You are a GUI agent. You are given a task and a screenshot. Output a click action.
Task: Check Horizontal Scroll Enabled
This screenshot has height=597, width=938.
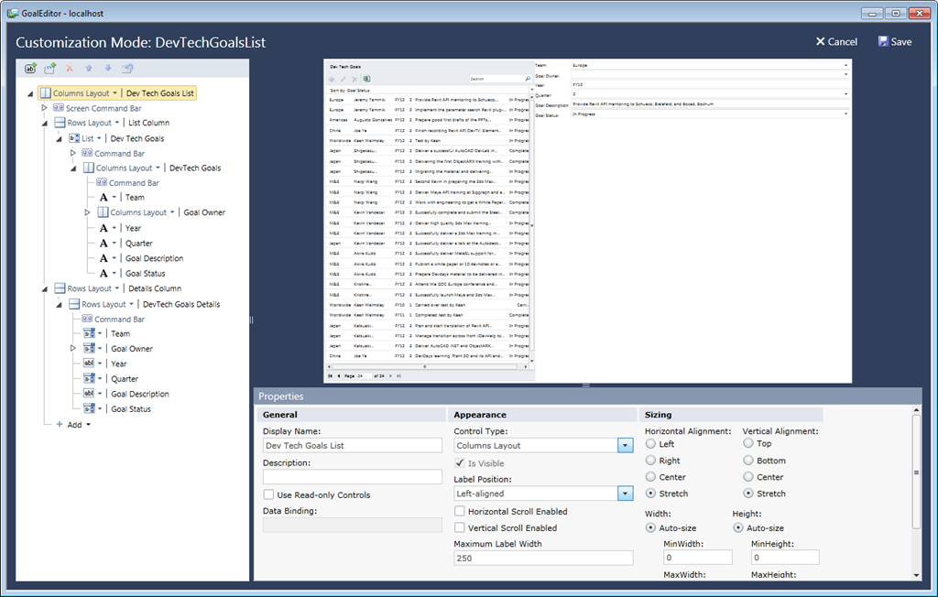[x=461, y=512]
